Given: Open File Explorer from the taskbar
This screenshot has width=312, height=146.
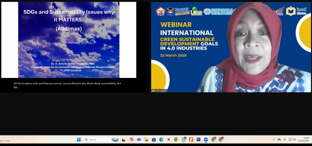Looking at the screenshot, I should (146, 139).
